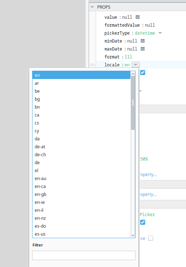This screenshot has height=267, width=186.
Task: Click the Filter text input field
Action: (x=84, y=255)
